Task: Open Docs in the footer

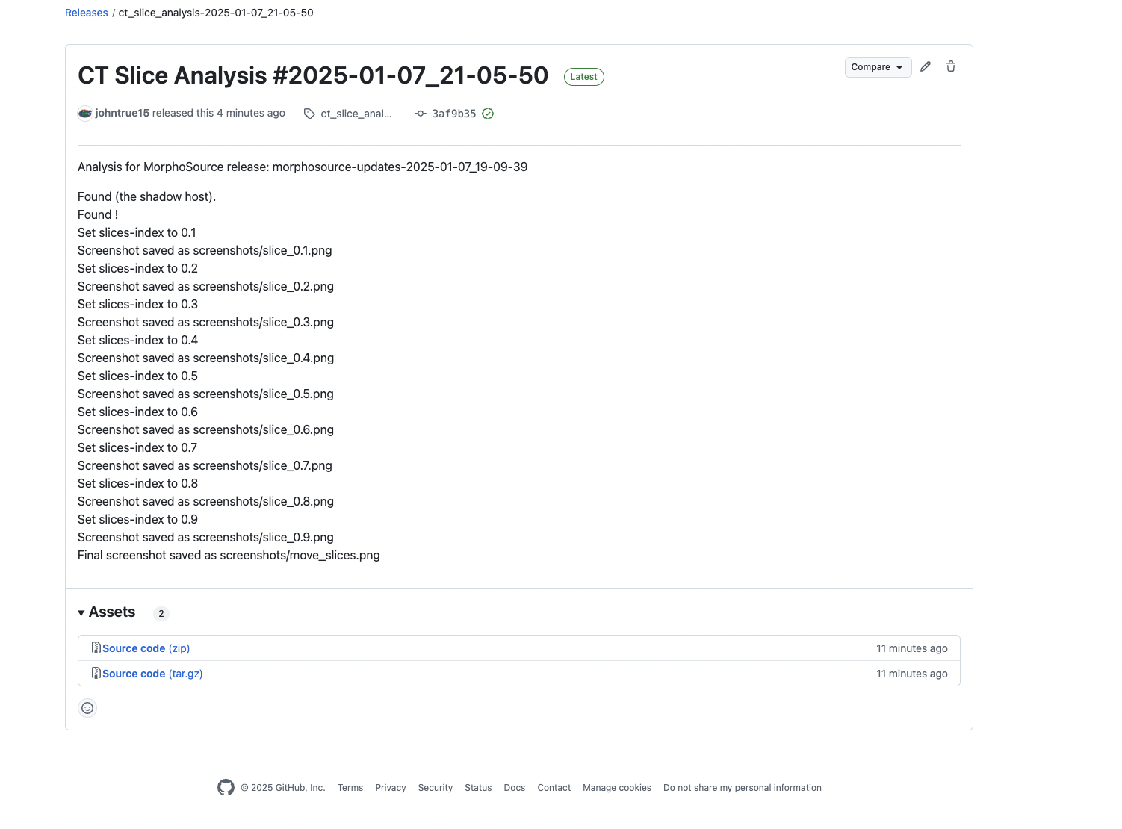Action: click(x=514, y=788)
